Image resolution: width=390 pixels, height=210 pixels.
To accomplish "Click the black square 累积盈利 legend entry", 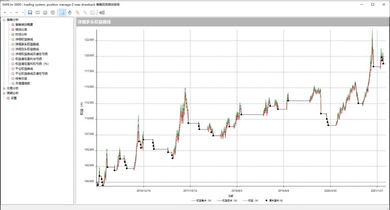I will (x=274, y=200).
